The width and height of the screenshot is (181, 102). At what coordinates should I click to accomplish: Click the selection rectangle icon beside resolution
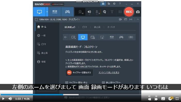point(36,19)
